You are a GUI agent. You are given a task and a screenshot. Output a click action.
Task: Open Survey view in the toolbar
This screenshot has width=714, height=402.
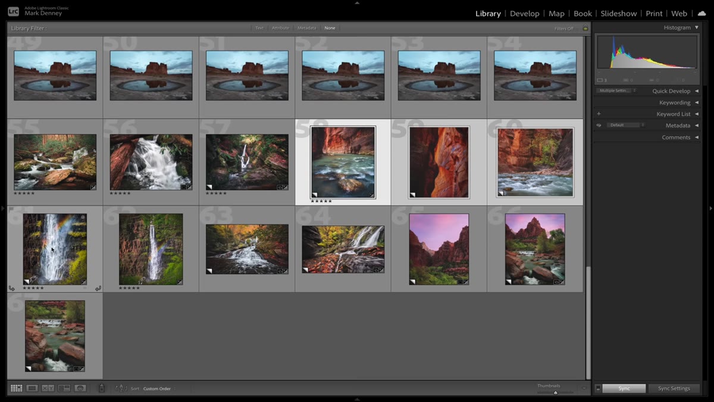pos(64,388)
